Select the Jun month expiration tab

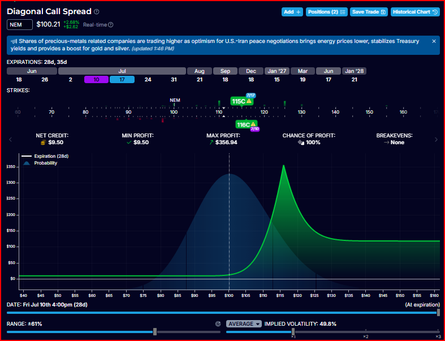(x=32, y=71)
